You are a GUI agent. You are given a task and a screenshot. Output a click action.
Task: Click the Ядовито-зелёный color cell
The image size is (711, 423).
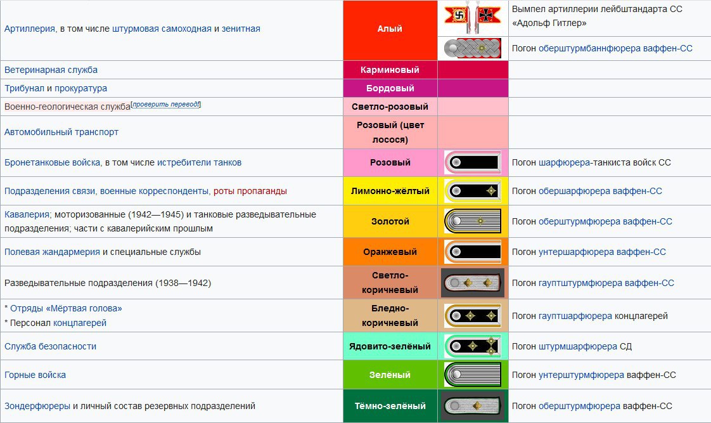(x=390, y=346)
